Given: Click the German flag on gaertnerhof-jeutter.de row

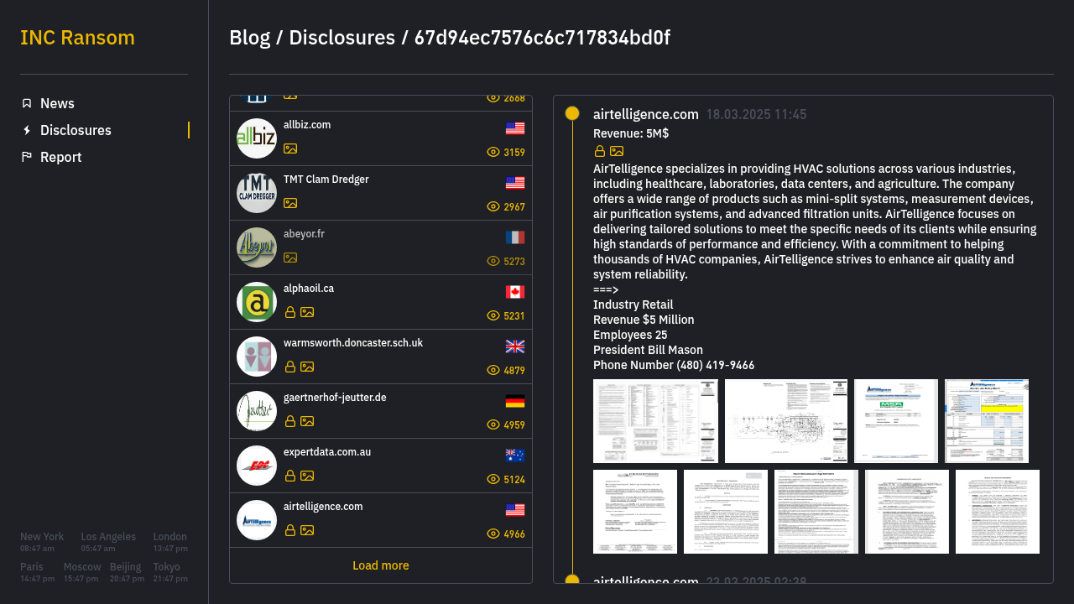Looking at the screenshot, I should click(x=515, y=401).
